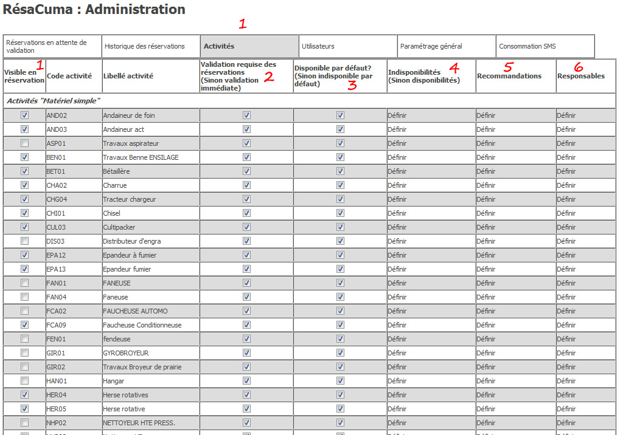Enable Visible en réservation for FCA02
The height and width of the screenshot is (435, 620).
click(24, 311)
